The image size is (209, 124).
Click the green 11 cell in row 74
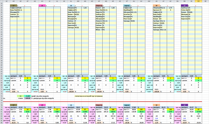[21, 96]
